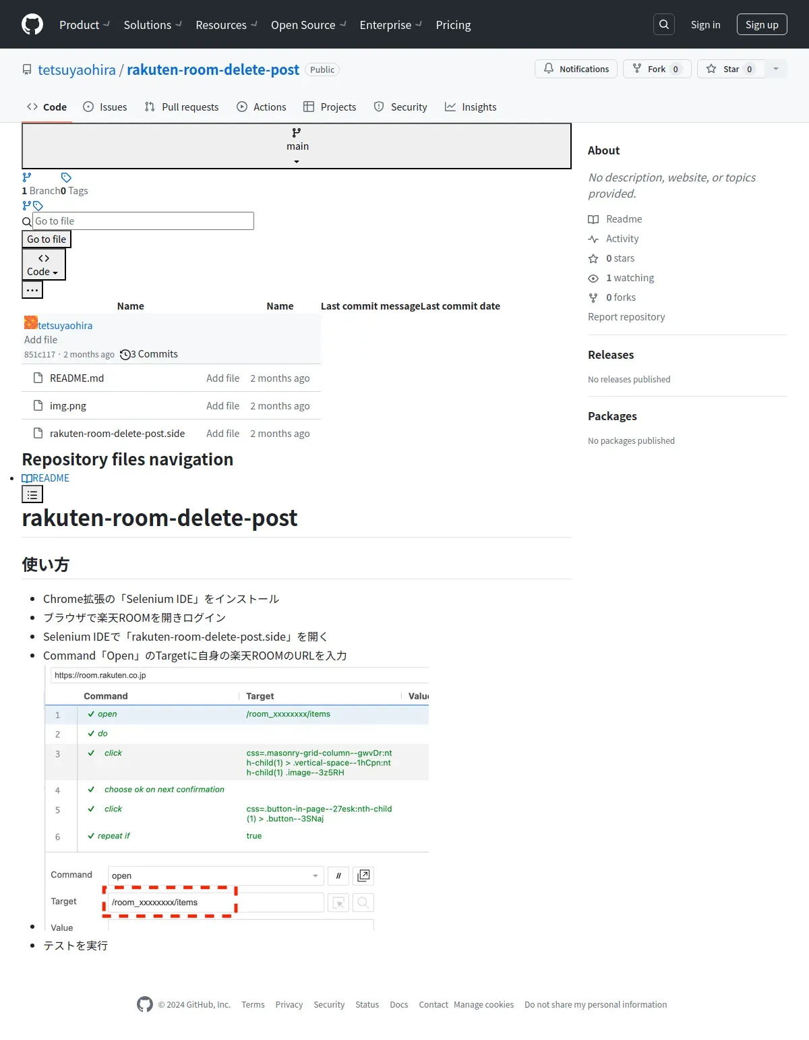Open the Insights tab
Viewport: 809px width, 1040px height.
471,107
